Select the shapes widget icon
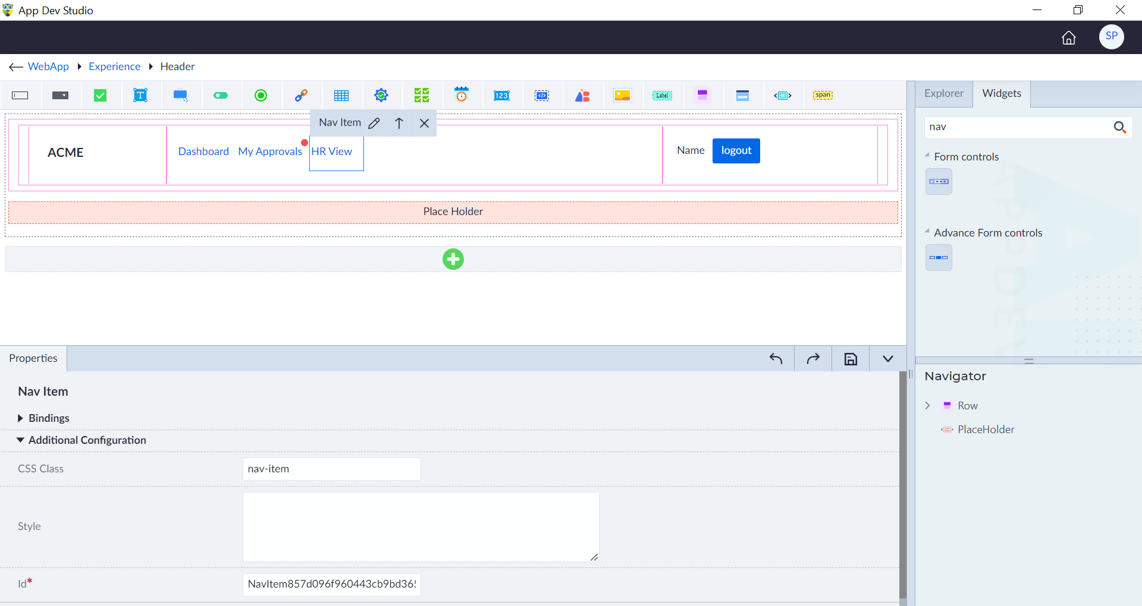The image size is (1142, 606). 582,96
